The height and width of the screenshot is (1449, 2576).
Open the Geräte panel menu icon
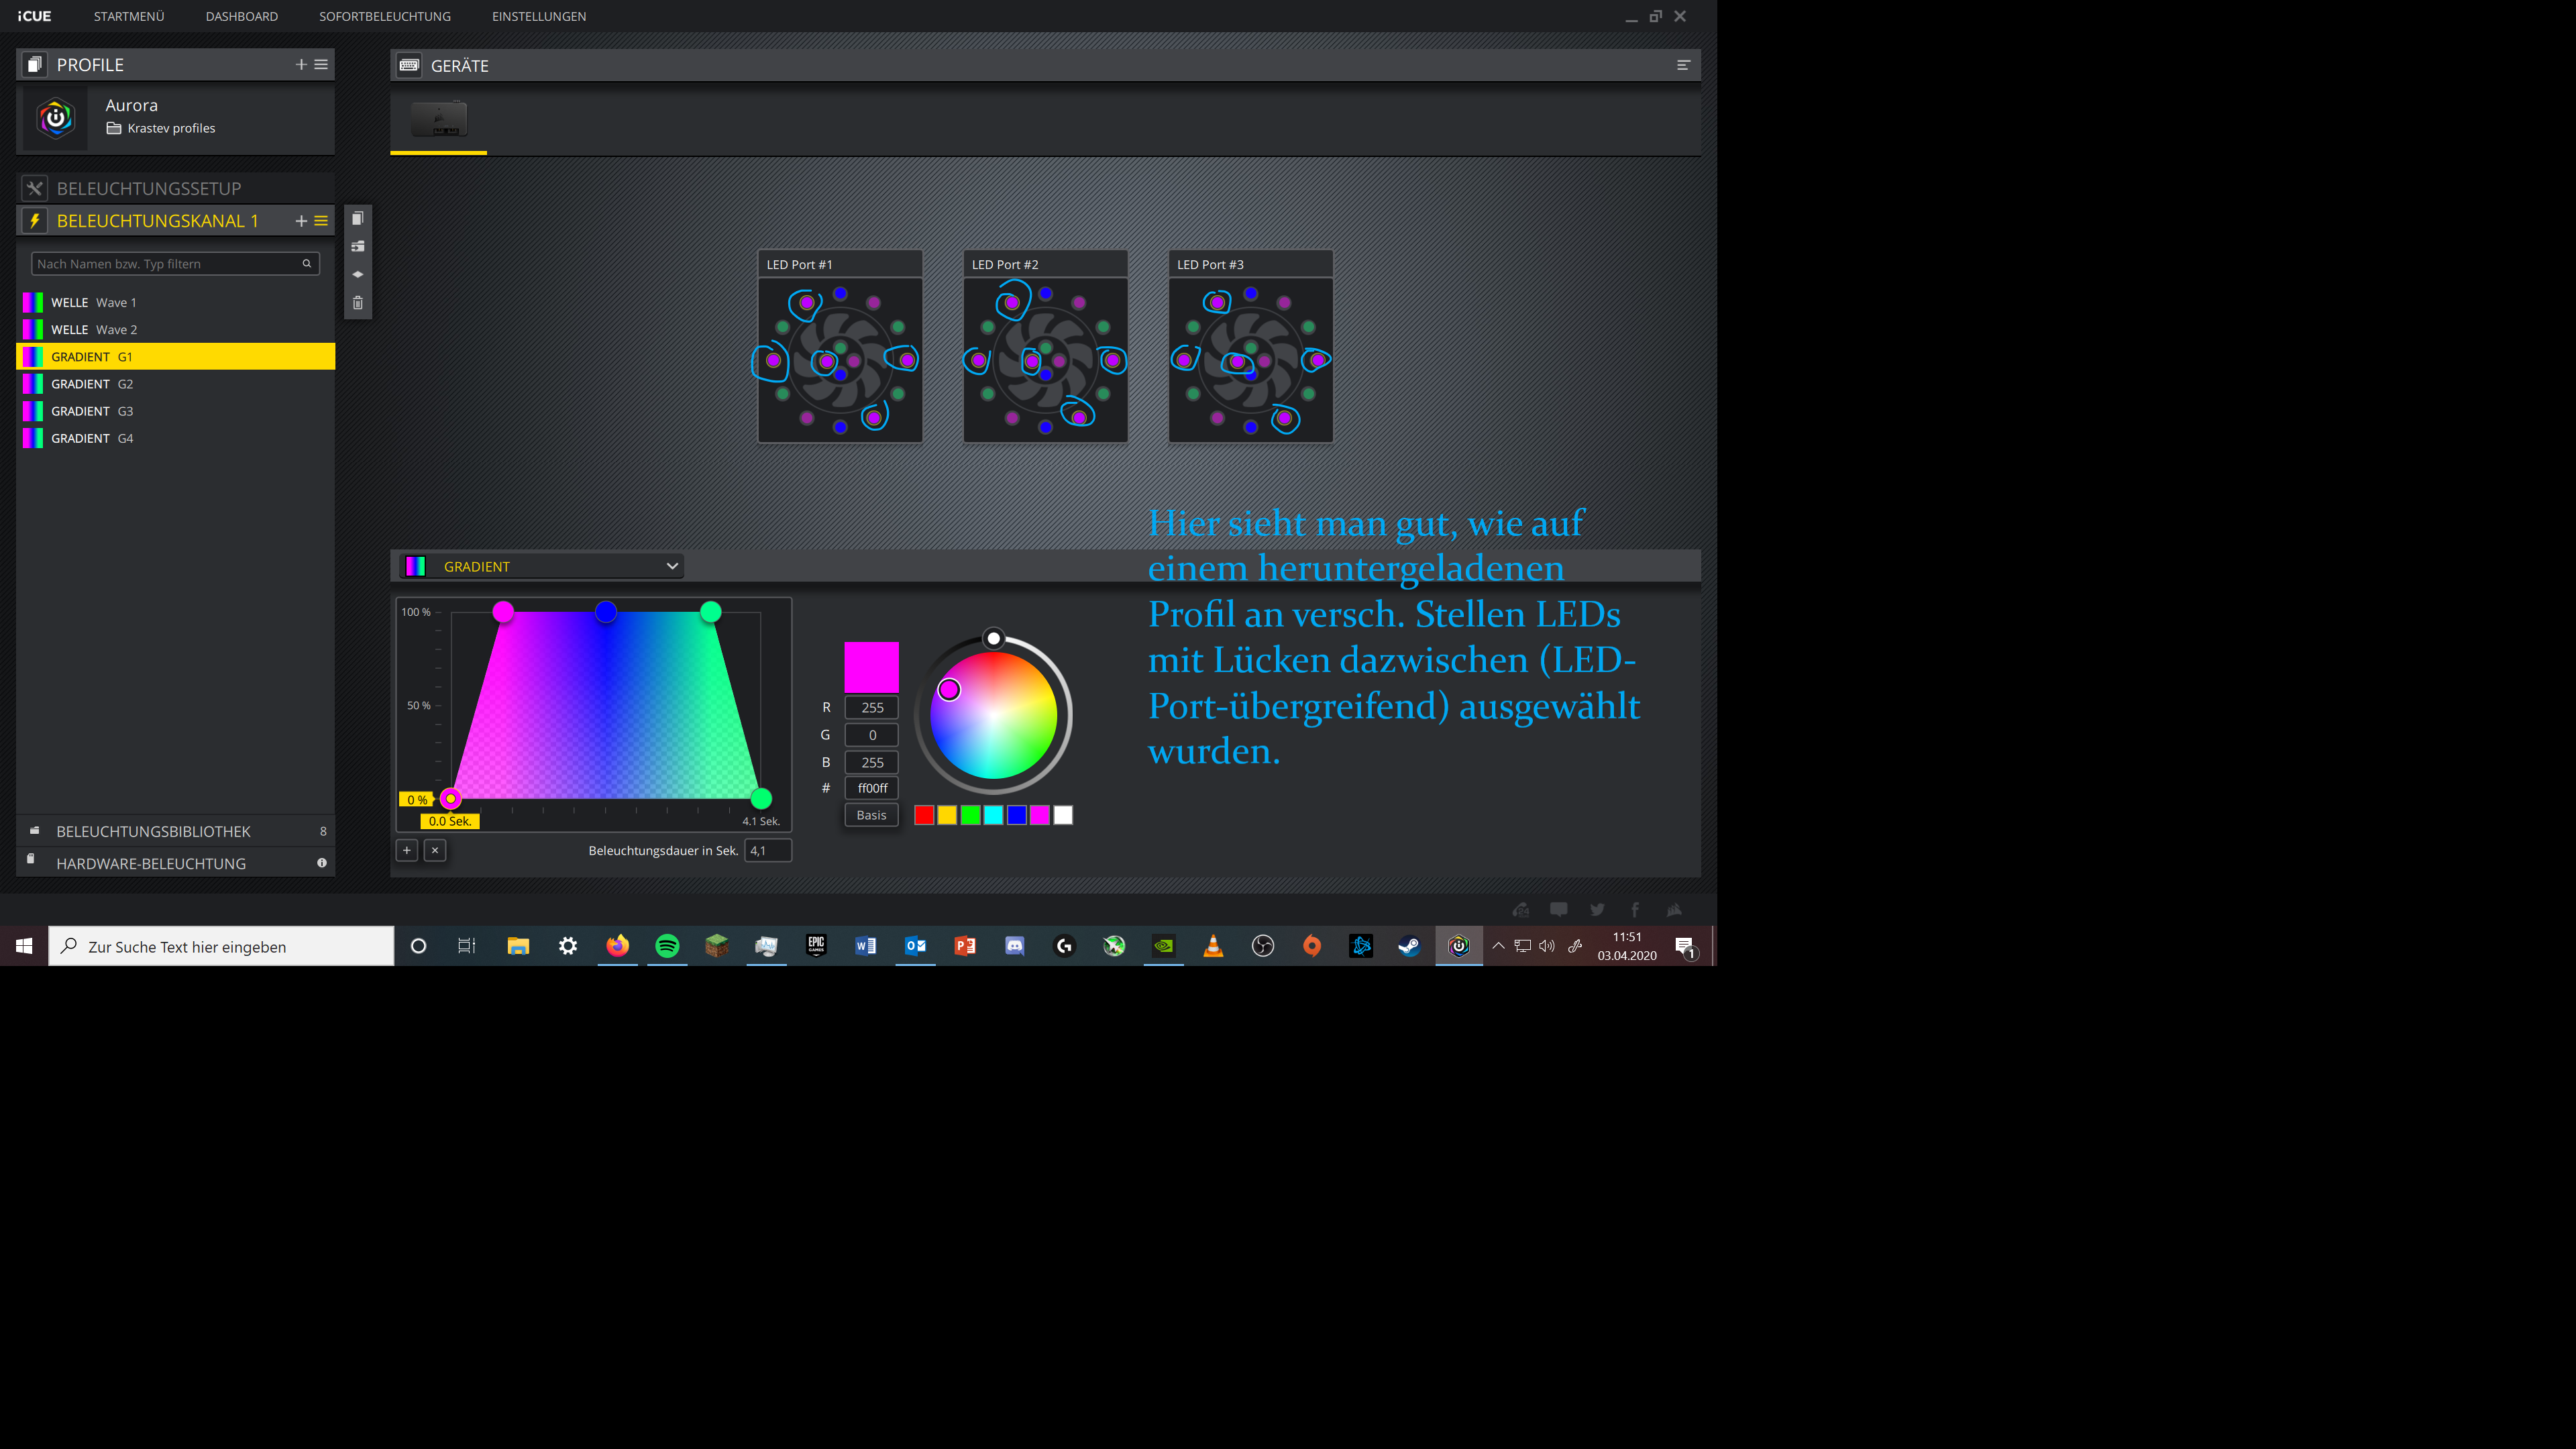1683,65
